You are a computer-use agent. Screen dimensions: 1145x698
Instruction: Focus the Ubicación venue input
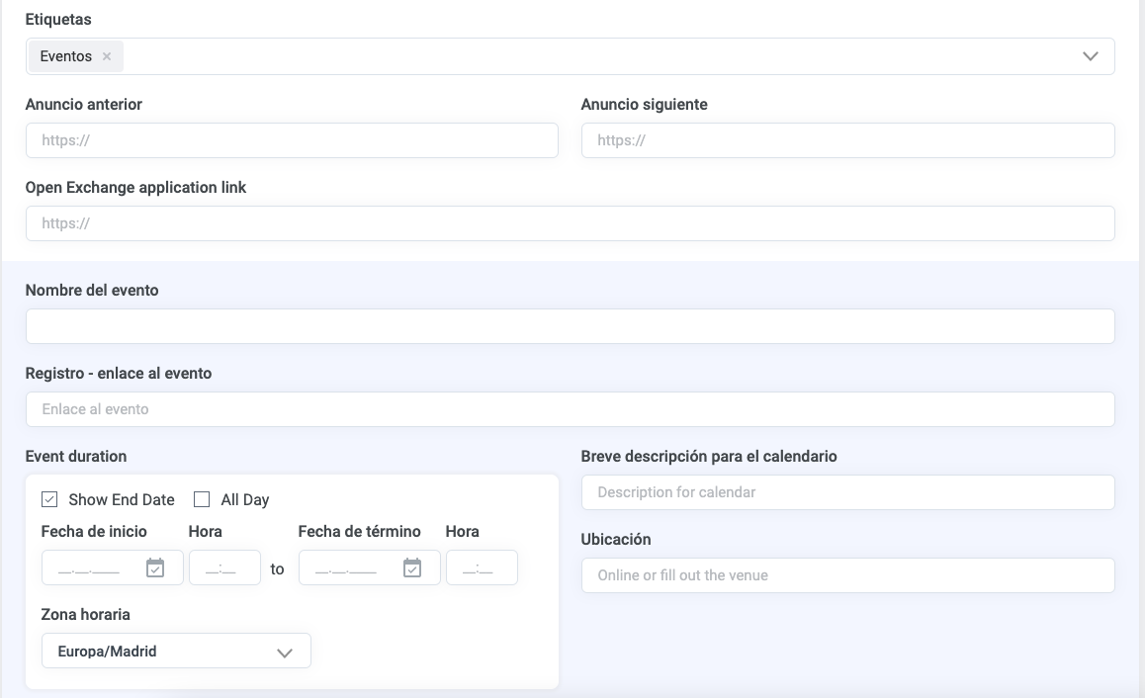click(847, 575)
